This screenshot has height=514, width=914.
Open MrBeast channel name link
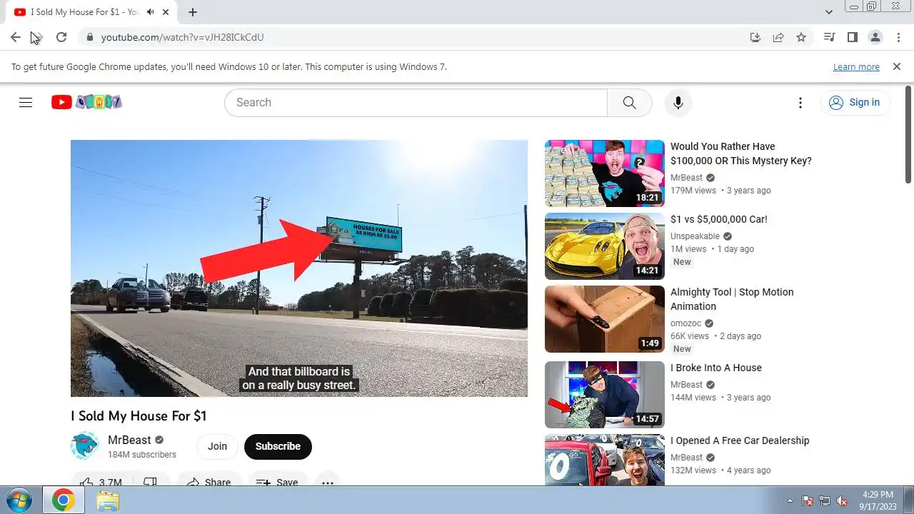pos(129,440)
